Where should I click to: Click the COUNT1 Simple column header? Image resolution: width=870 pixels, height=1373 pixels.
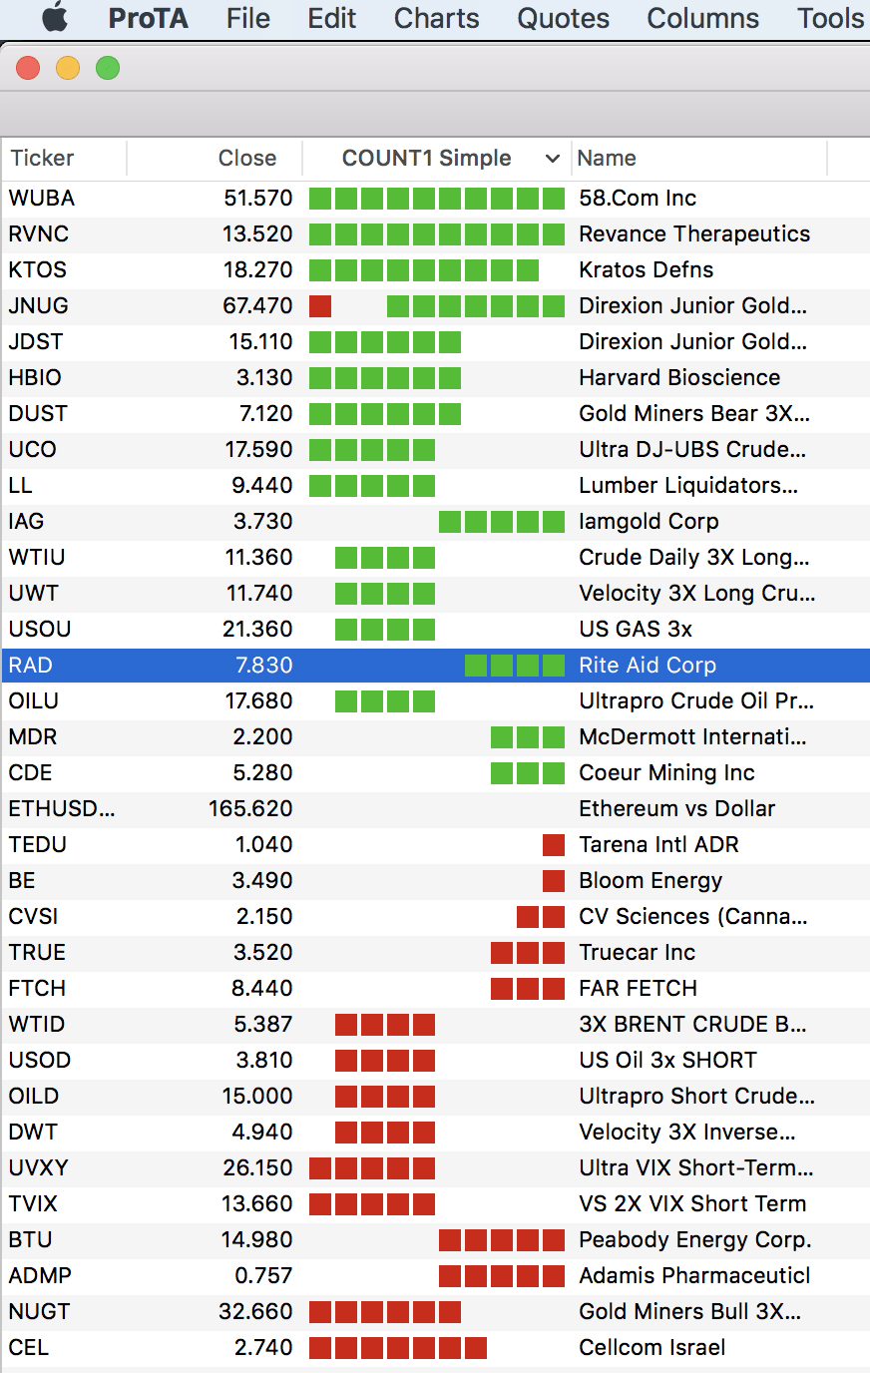click(426, 158)
